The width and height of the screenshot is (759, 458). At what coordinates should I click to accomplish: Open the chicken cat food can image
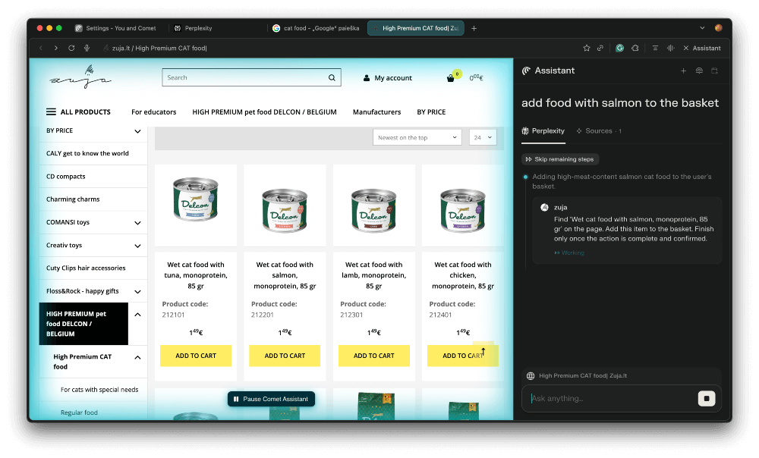coord(463,210)
